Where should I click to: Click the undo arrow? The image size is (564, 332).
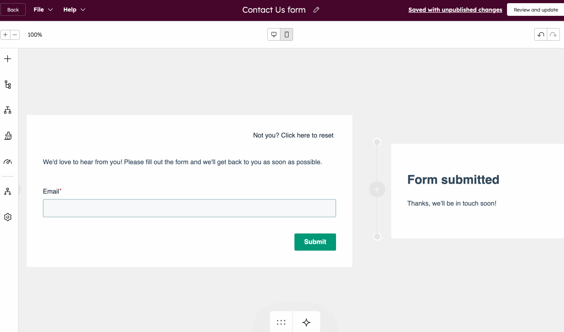540,34
